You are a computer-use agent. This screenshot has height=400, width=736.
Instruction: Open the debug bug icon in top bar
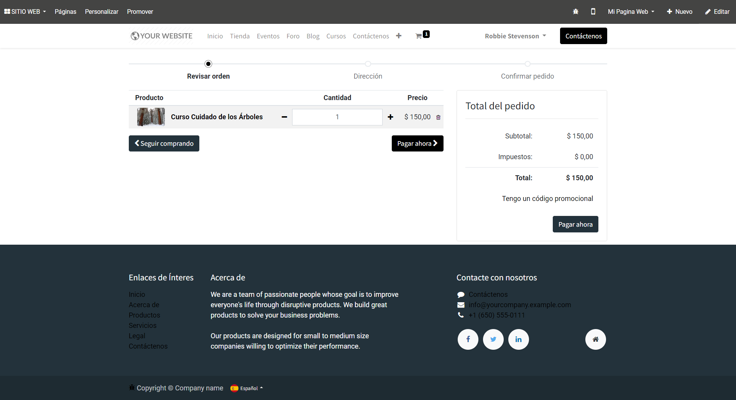(x=575, y=12)
